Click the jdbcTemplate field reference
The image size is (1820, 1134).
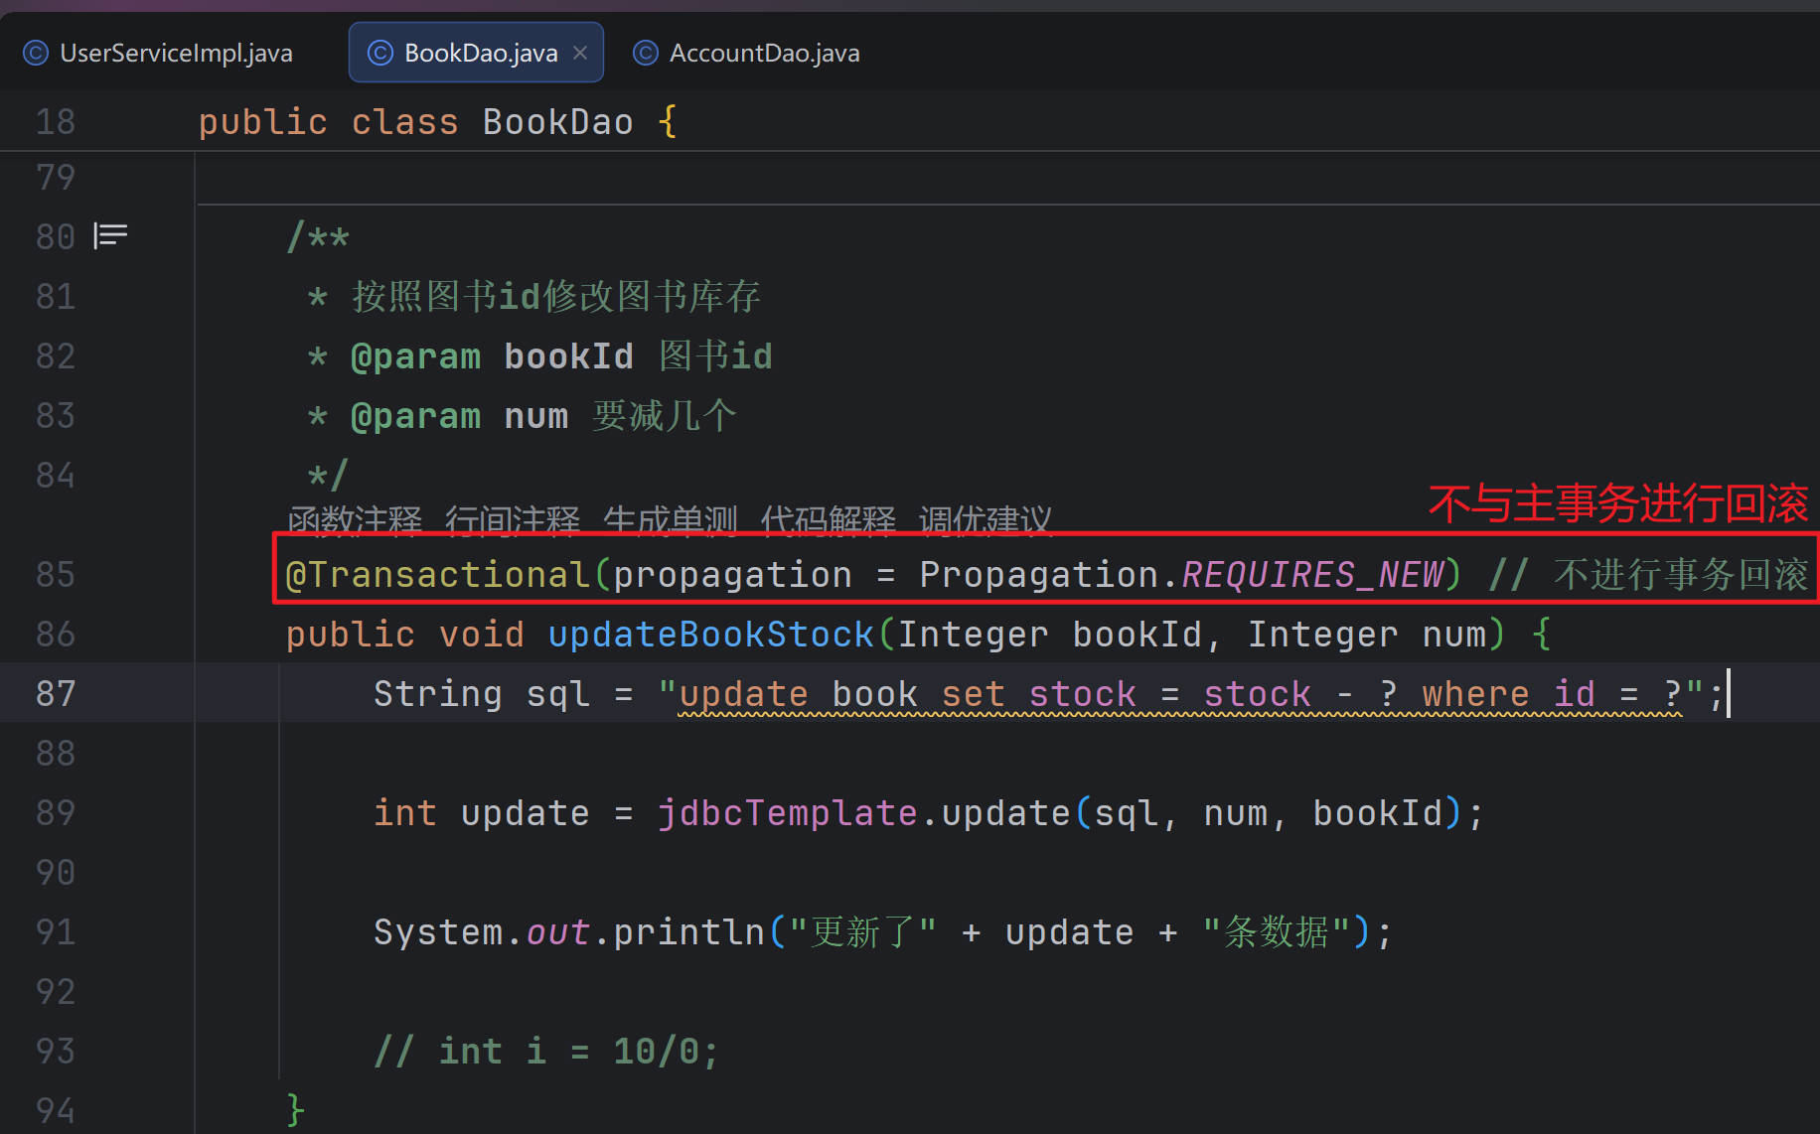pyautogui.click(x=787, y=813)
